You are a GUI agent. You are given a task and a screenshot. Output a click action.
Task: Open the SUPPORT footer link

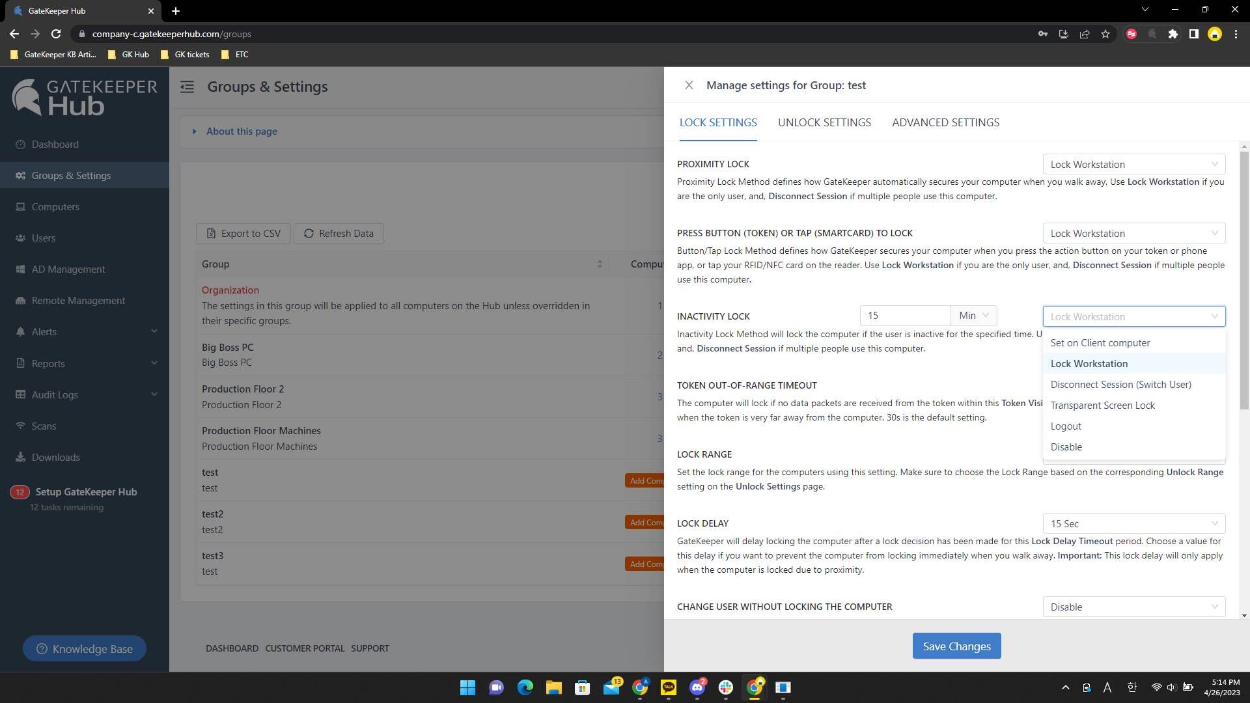[x=370, y=648]
